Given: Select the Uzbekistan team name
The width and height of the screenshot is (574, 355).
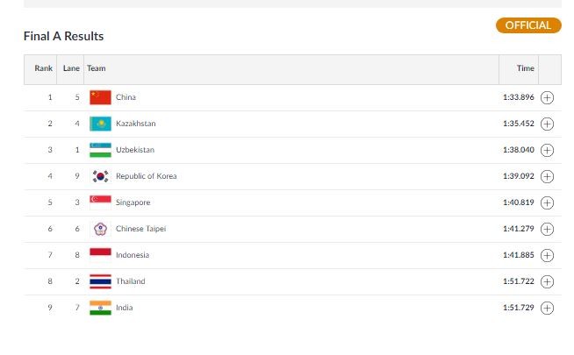Looking at the screenshot, I should tap(135, 150).
